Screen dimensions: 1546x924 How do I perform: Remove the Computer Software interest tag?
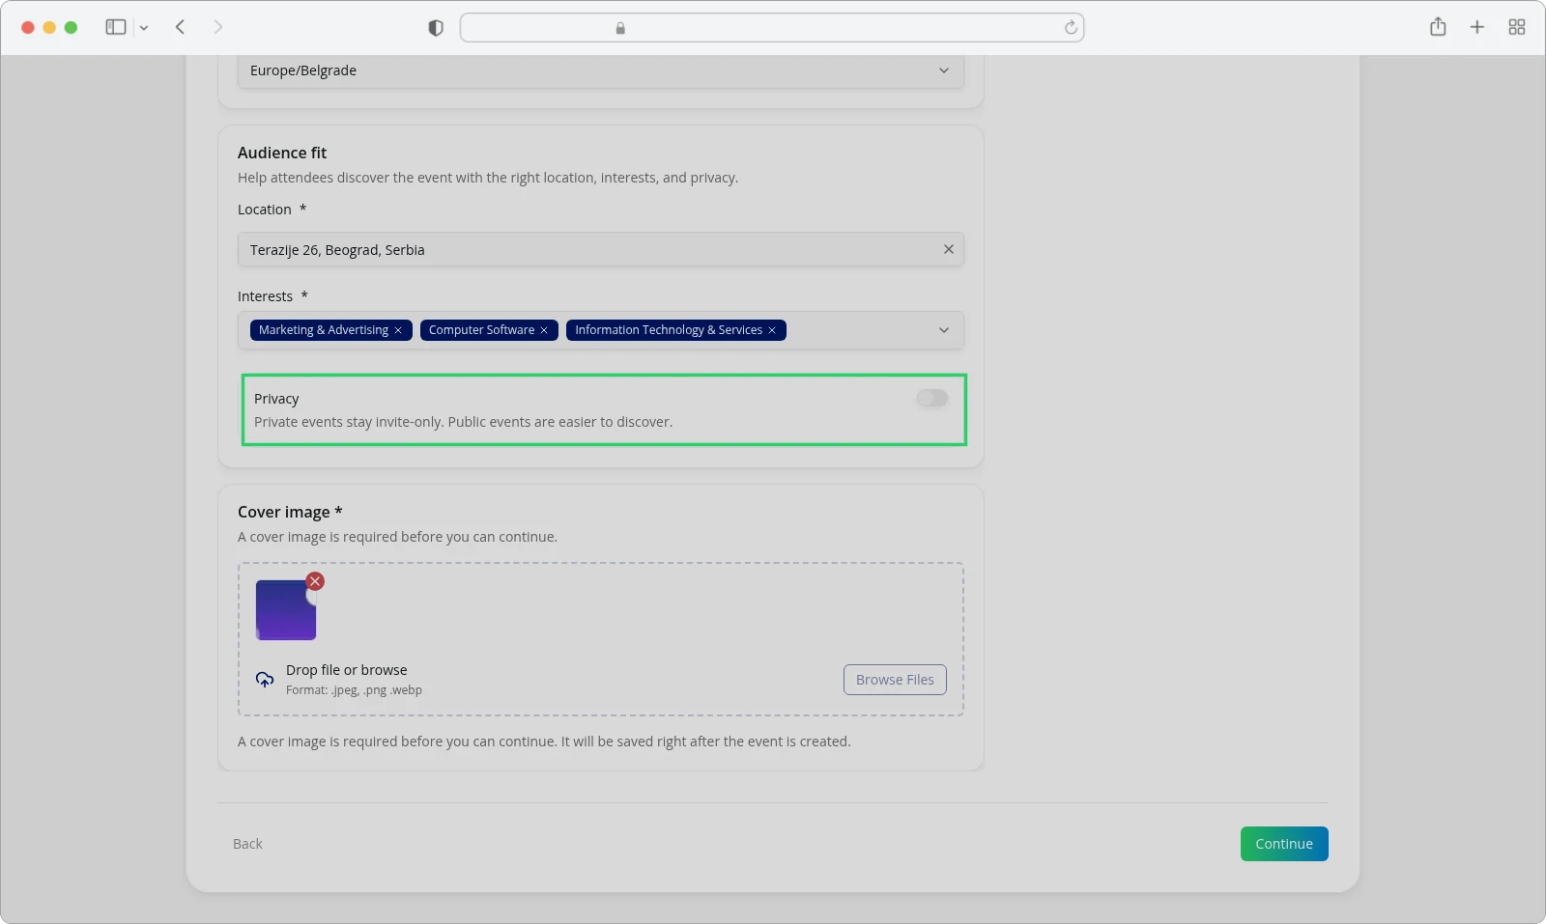coord(544,330)
